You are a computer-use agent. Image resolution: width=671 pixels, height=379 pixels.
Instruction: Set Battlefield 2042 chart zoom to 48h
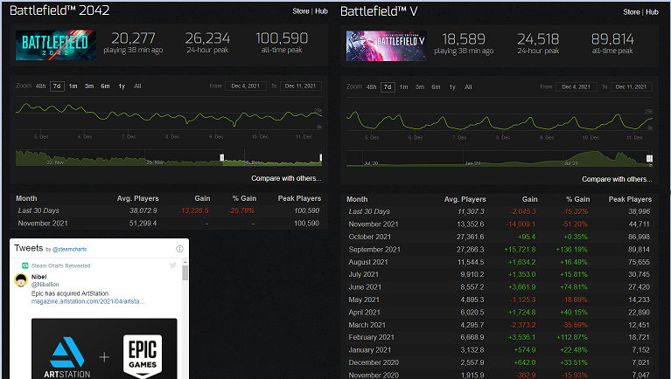40,86
